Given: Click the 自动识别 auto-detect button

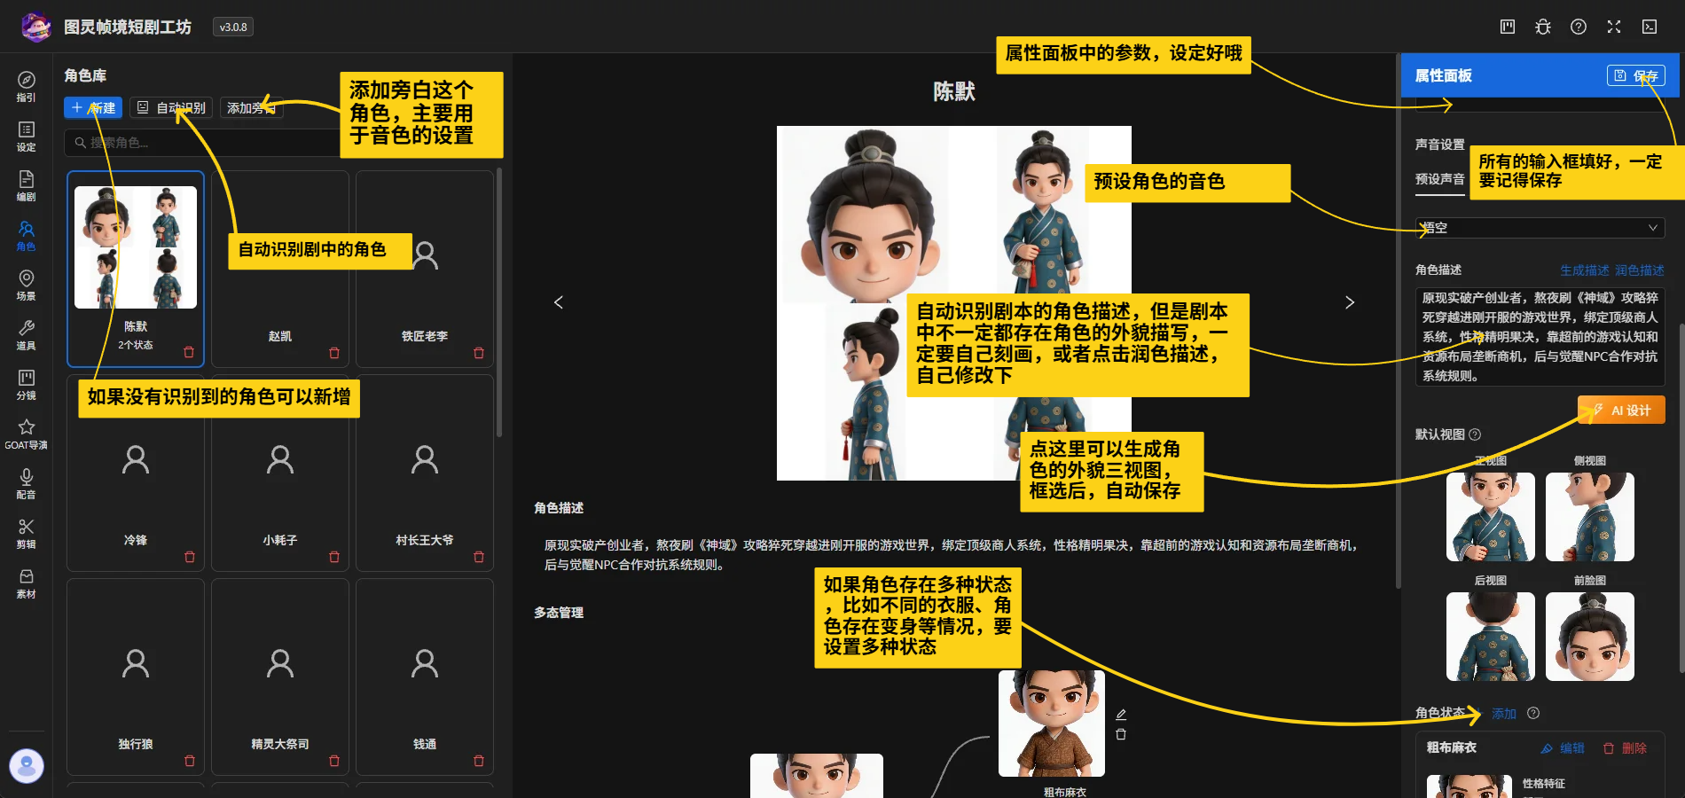Looking at the screenshot, I should tap(171, 107).
